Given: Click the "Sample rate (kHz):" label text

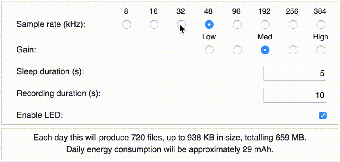Looking at the screenshot, I should coord(50,25).
